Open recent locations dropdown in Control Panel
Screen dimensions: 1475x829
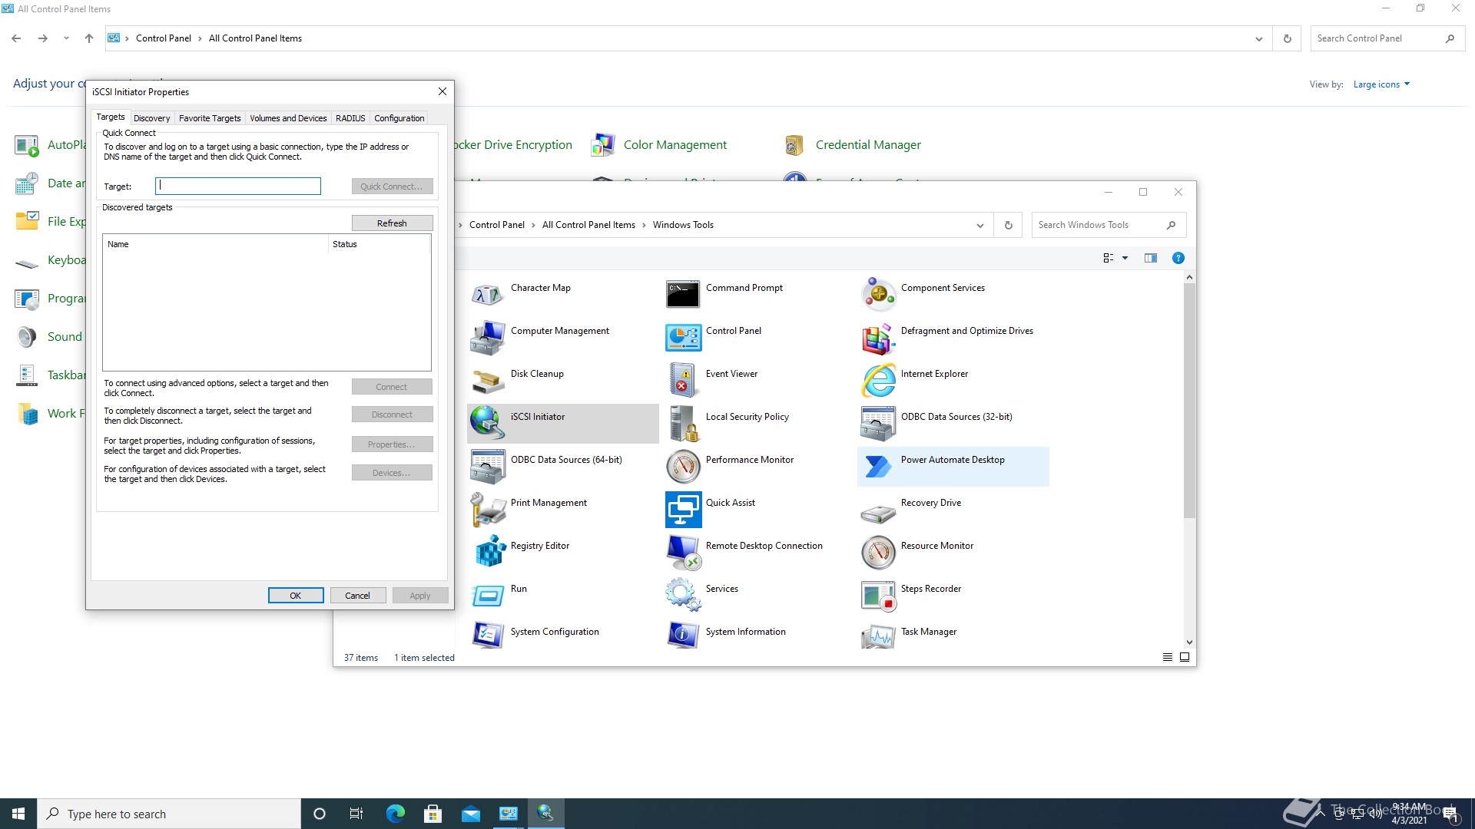tap(66, 38)
